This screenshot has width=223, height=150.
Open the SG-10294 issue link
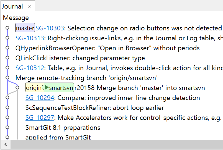pos(40,98)
